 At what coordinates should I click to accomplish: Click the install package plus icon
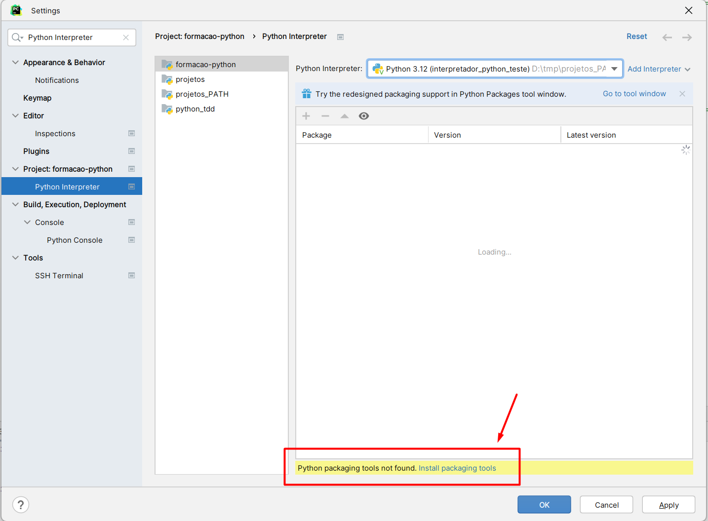coord(306,116)
